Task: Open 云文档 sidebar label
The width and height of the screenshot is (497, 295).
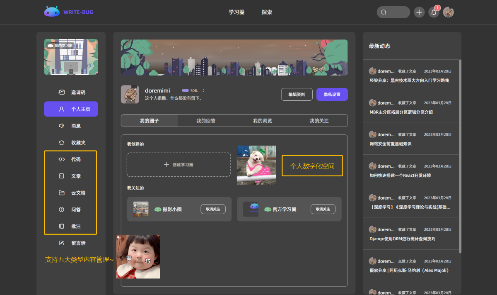Action: (78, 193)
